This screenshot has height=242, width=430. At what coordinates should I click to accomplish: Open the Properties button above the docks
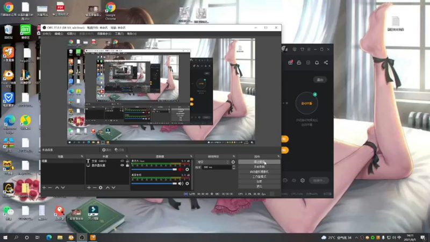[x=106, y=150]
